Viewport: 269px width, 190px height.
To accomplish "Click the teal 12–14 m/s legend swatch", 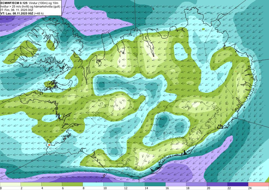I will tap(134, 184).
